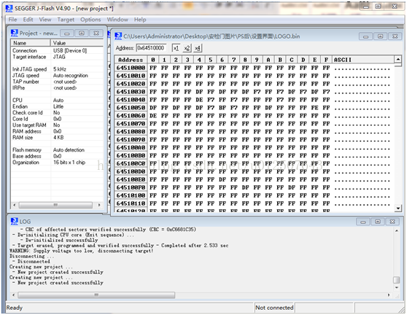This screenshot has height=315, width=407.
Task: Select the Init JTAG speed row
Action: pos(57,69)
